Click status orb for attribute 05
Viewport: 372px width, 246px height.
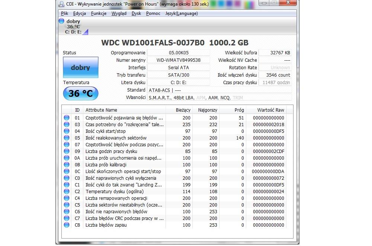point(67,138)
